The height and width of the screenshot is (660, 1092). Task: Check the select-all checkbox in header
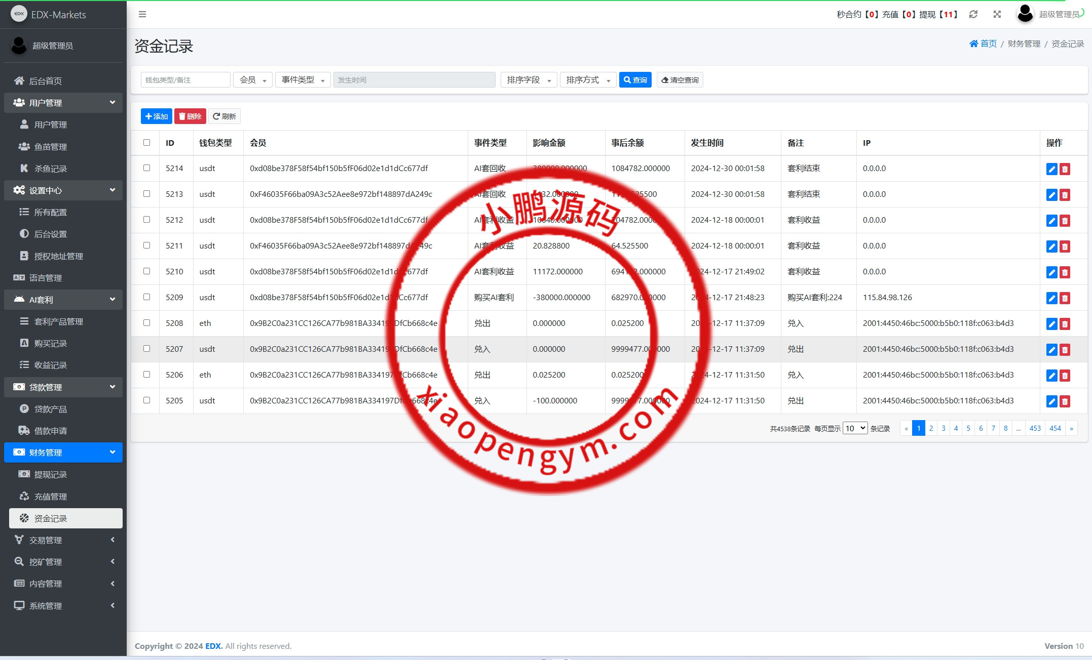(146, 143)
